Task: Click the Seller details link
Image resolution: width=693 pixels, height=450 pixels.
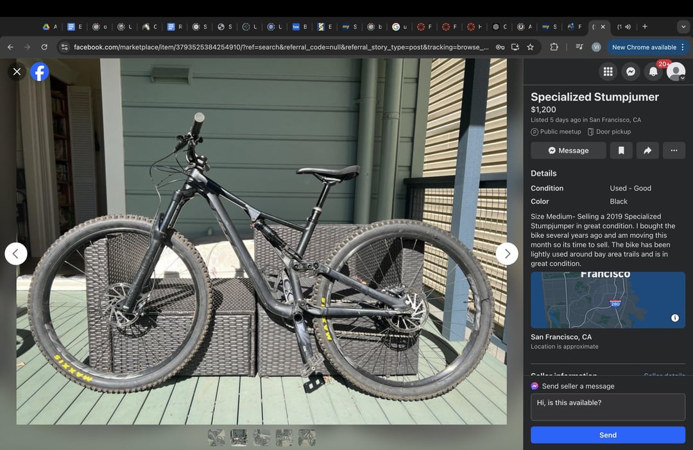Action: 665,376
